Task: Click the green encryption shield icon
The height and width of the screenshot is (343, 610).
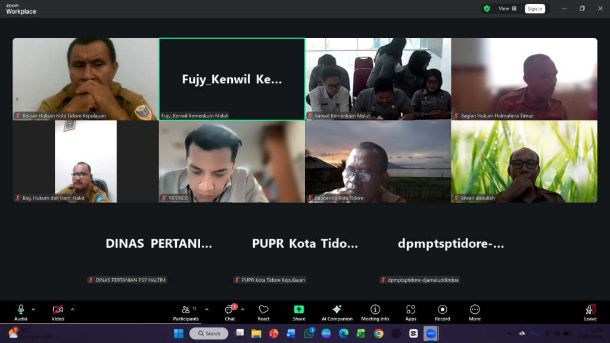Action: click(487, 9)
